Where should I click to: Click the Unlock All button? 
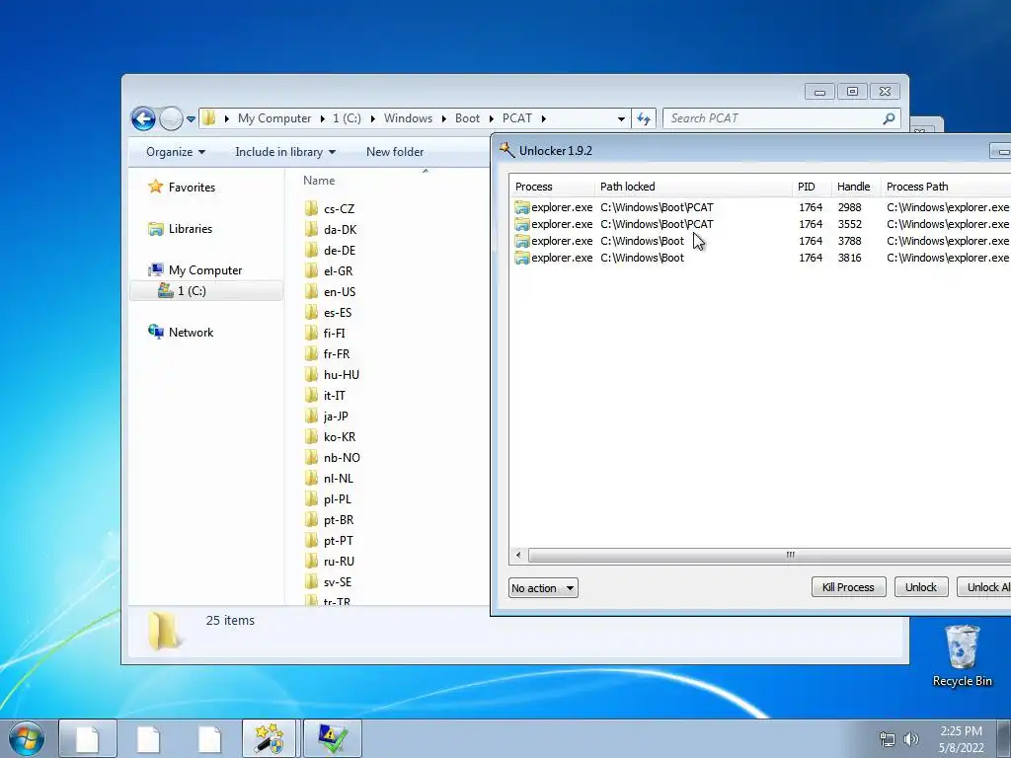coord(984,587)
